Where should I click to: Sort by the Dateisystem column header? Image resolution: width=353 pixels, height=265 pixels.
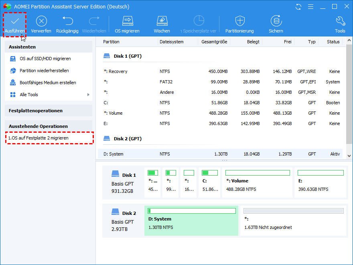point(171,42)
